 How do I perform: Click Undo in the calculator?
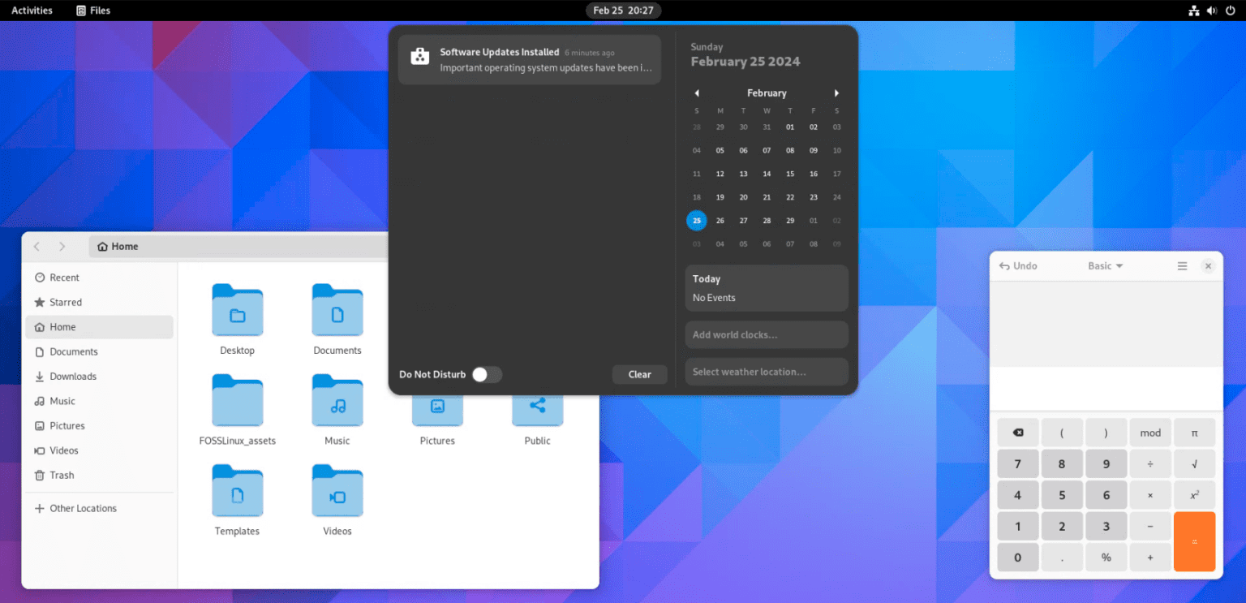click(1019, 265)
